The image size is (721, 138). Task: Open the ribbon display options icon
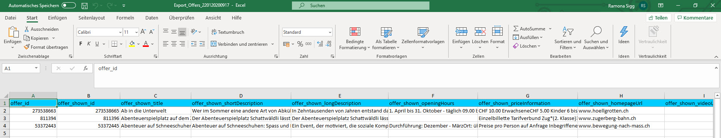click(661, 5)
